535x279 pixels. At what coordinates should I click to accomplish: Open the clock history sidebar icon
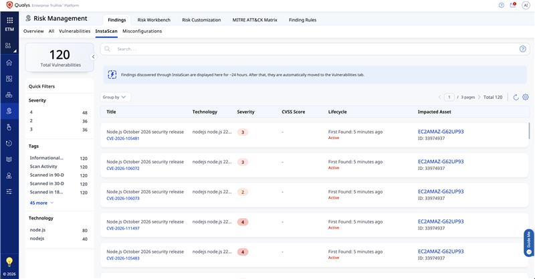tap(9, 143)
